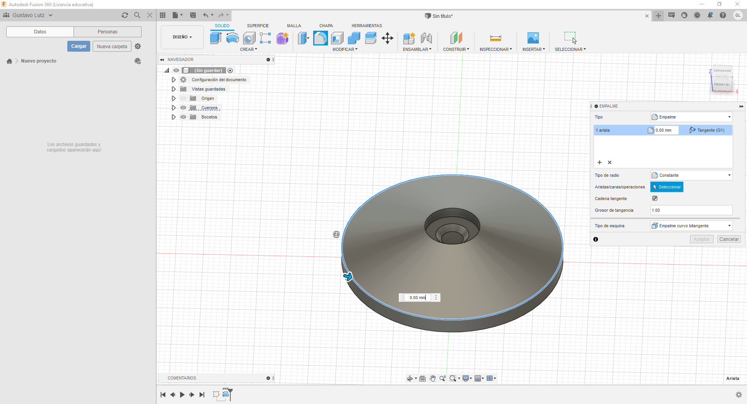Open the Personas tab
Viewport: 747px width, 404px height.
pos(107,32)
